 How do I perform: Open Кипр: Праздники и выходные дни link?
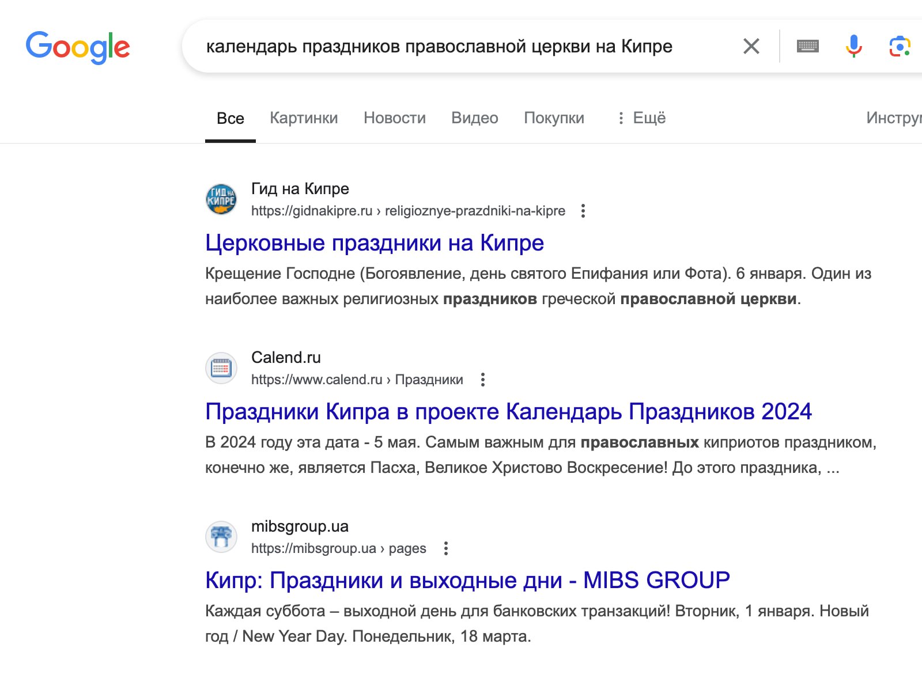[467, 581]
